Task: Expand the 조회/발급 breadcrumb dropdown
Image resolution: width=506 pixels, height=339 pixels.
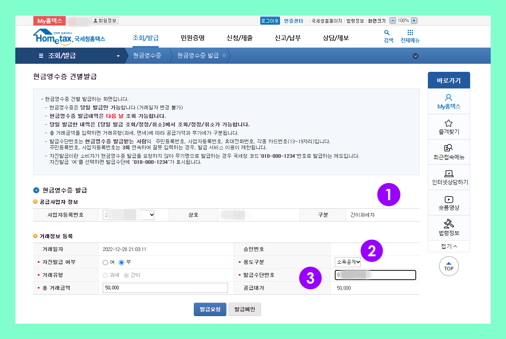Action: [x=118, y=56]
